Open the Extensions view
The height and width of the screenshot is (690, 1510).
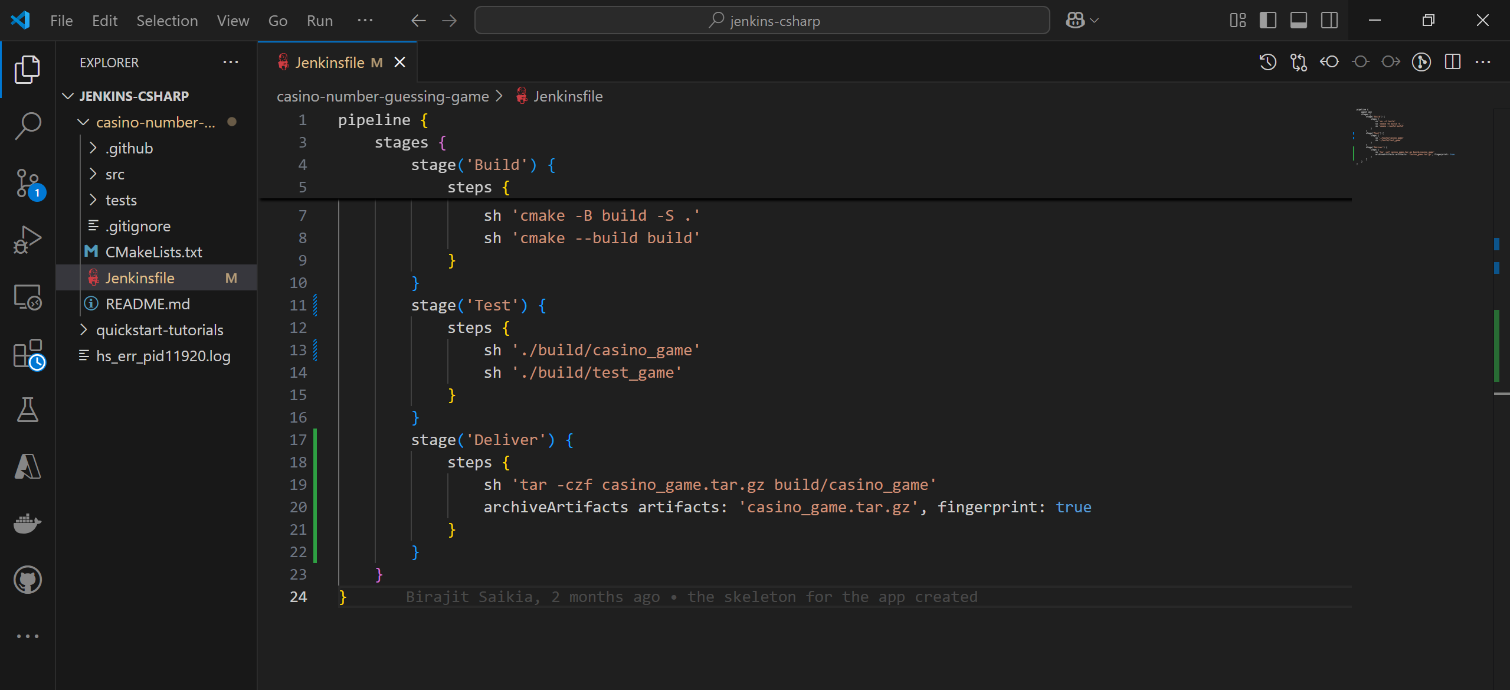pos(28,354)
